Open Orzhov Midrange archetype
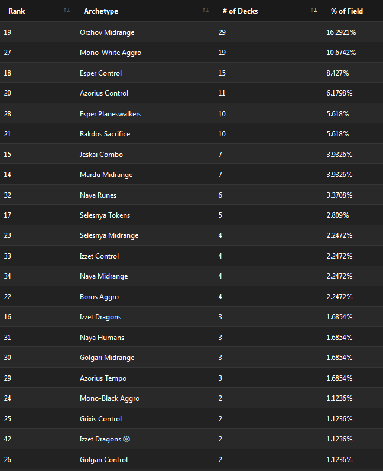 point(107,32)
